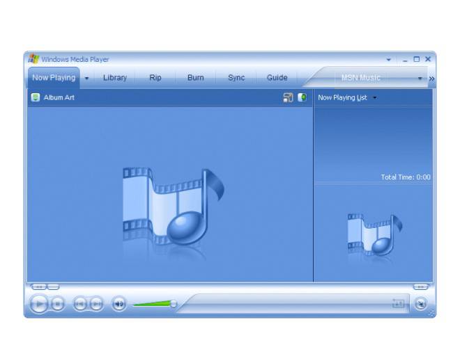The height and width of the screenshot is (340, 460).
Task: Click the Next track button
Action: [x=96, y=303]
